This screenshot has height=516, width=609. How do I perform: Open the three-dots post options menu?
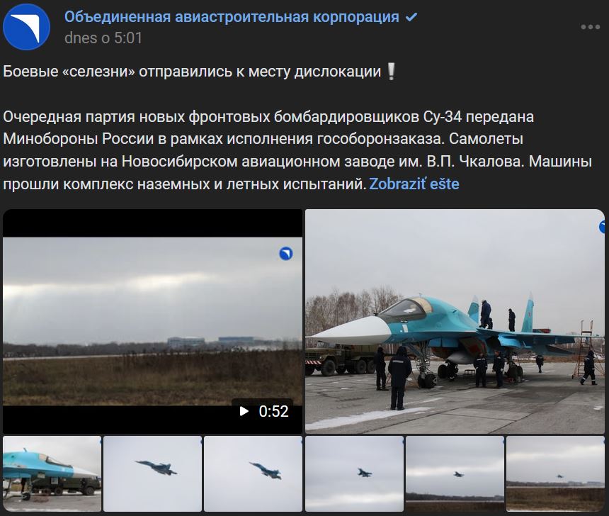click(x=591, y=27)
